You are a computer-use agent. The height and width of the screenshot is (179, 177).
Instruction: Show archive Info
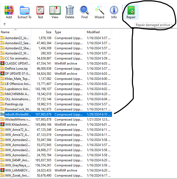coord(114,12)
